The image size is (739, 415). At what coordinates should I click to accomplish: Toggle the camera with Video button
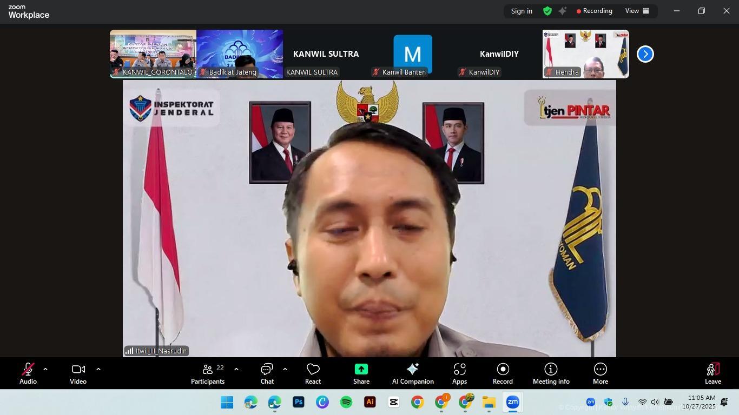point(78,373)
